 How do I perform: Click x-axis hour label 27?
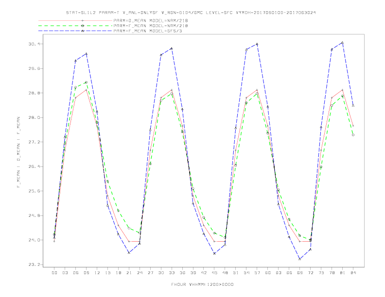[x=150, y=273]
